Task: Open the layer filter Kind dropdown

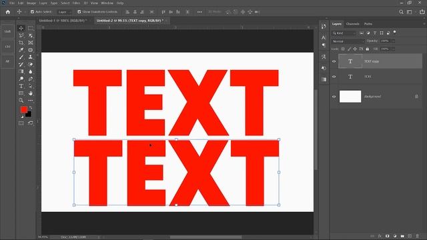Action: click(344, 33)
